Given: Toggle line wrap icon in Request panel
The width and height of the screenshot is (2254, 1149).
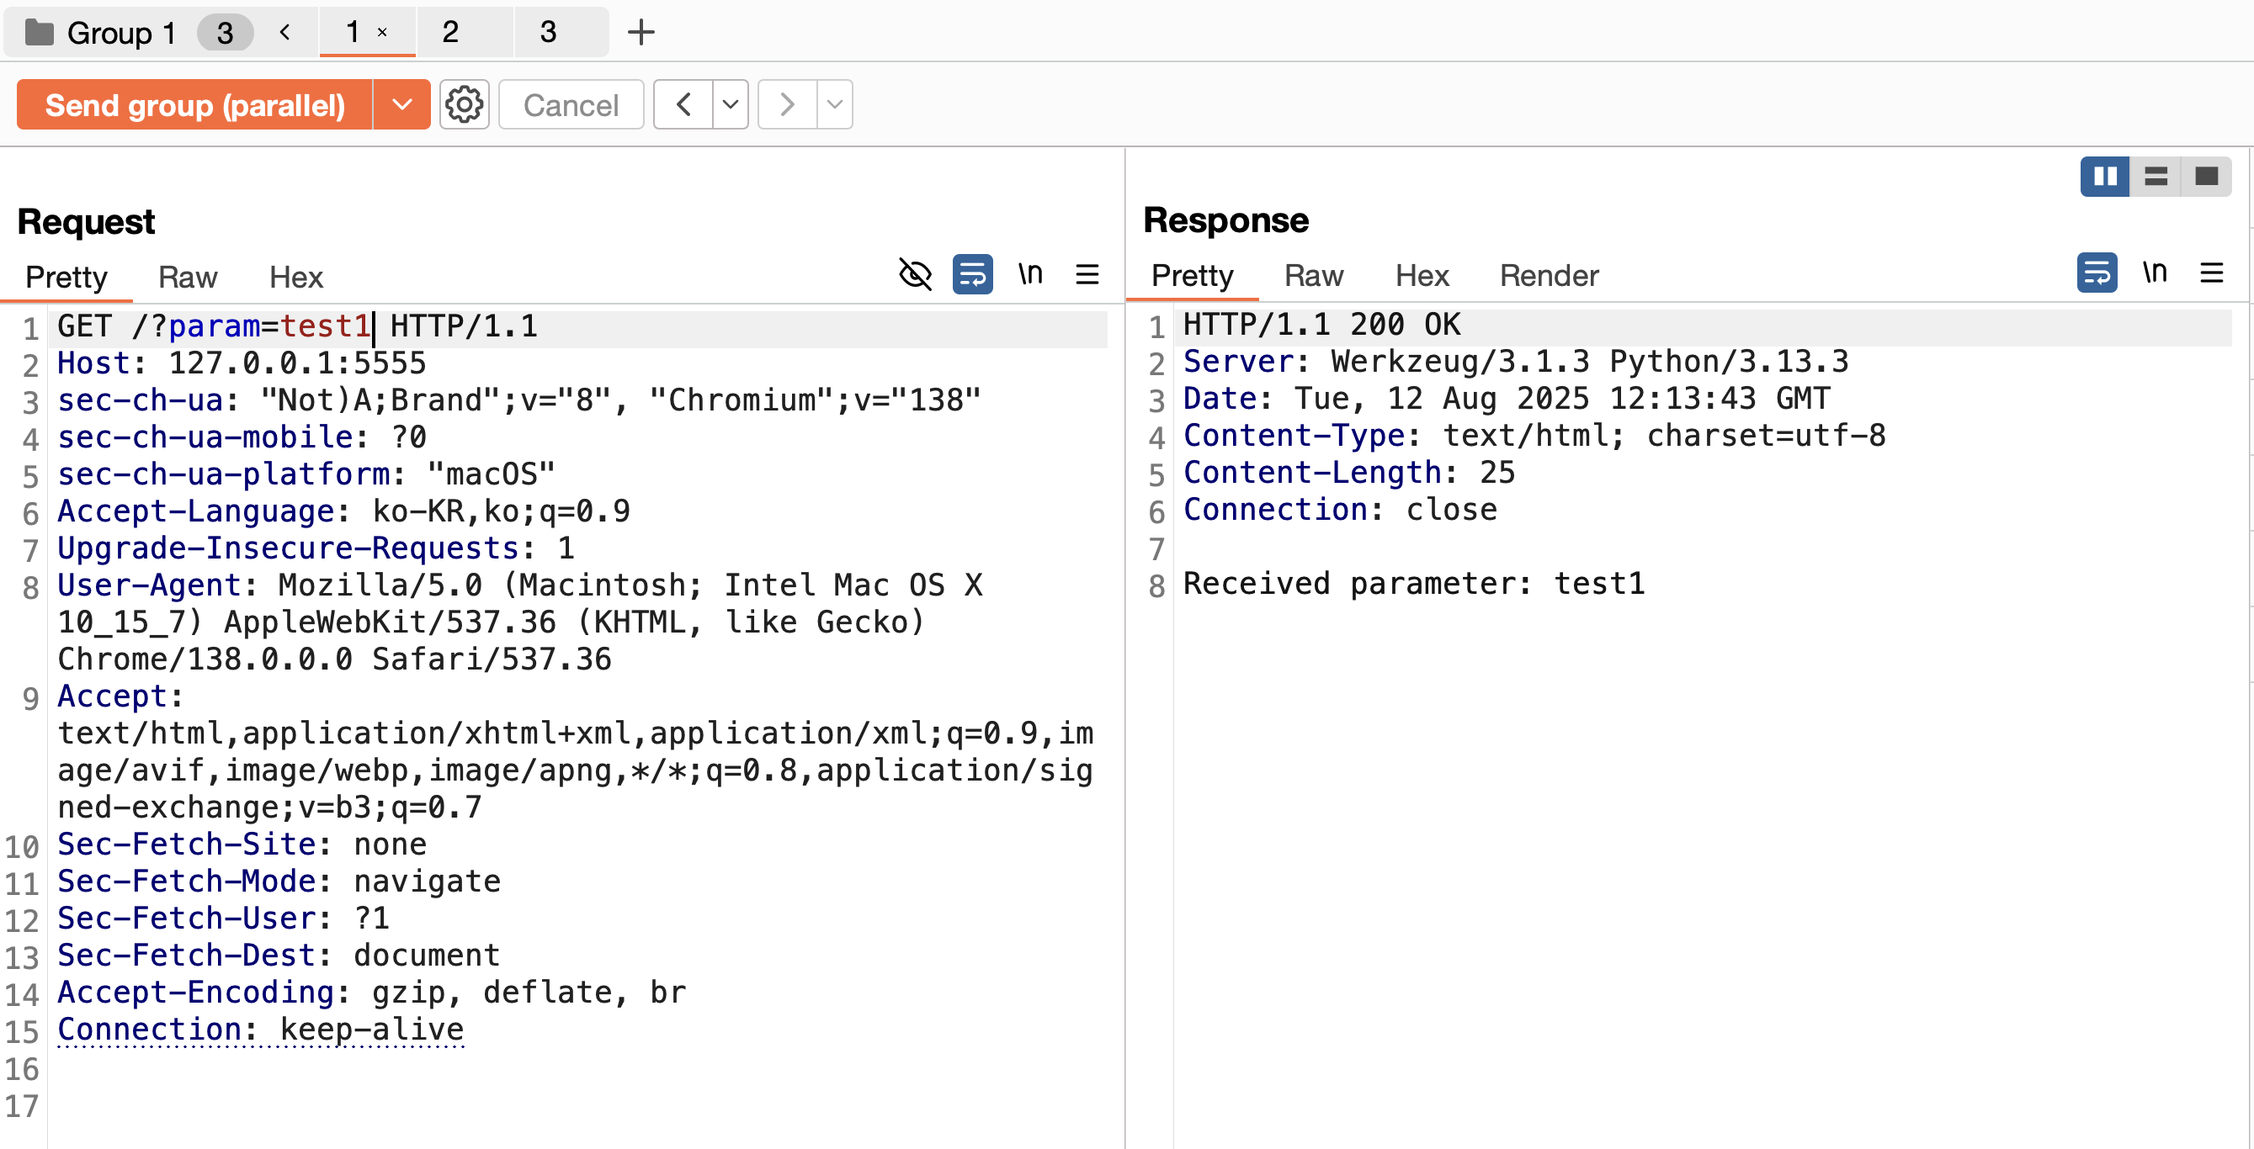Looking at the screenshot, I should point(972,274).
